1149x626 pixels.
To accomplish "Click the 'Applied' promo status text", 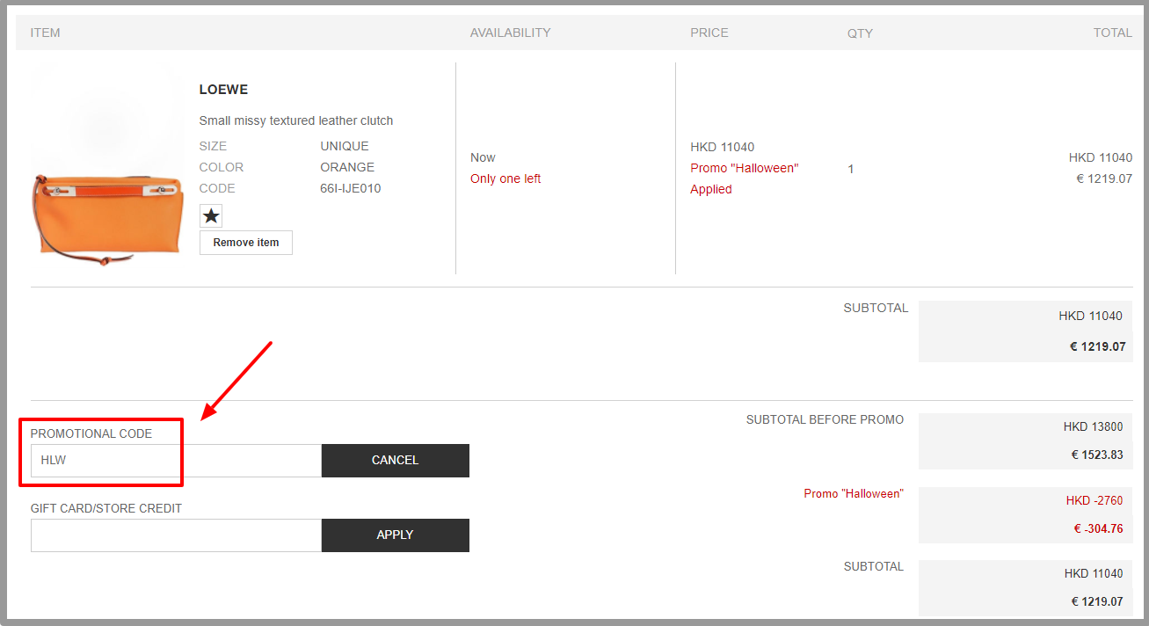I will click(x=711, y=189).
